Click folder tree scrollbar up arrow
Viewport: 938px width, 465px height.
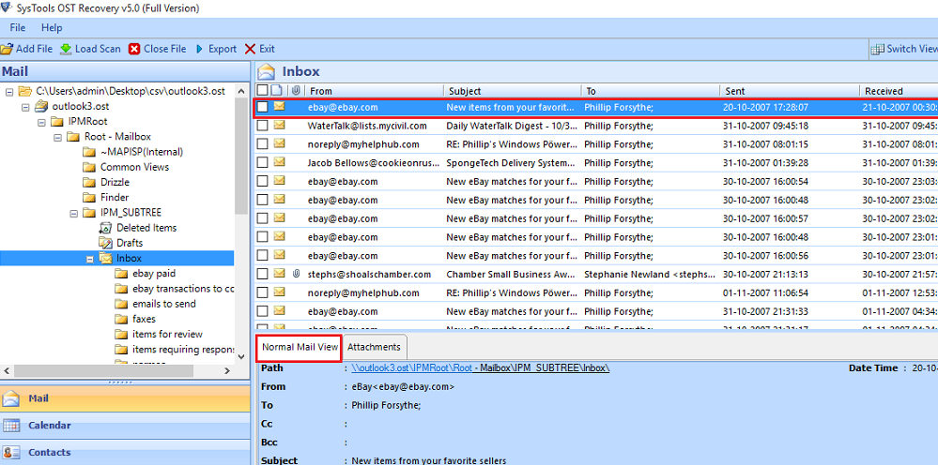241,91
